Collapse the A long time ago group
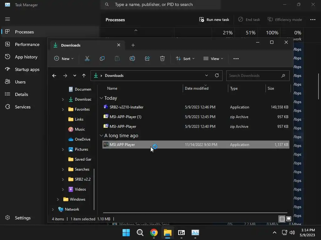The image size is (321, 240). [101, 136]
